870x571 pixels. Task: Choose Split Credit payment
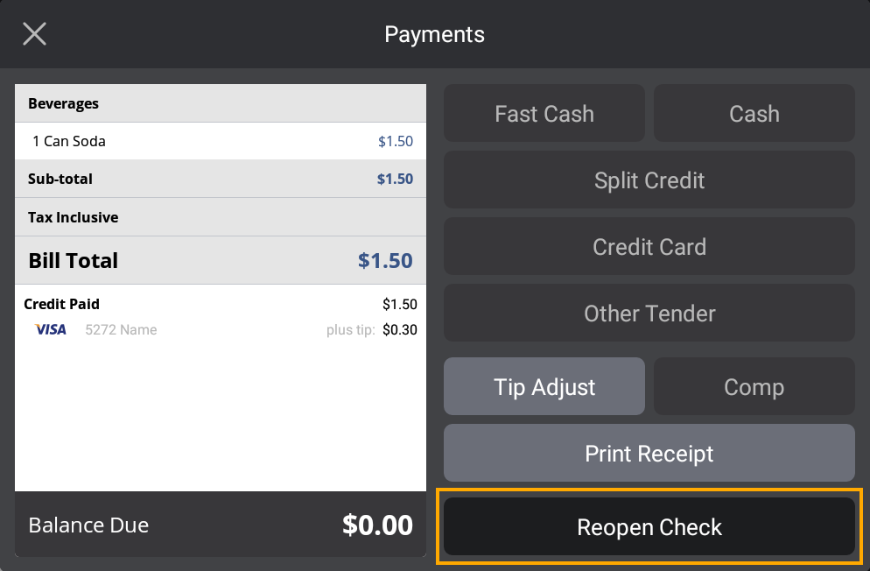pyautogui.click(x=649, y=180)
